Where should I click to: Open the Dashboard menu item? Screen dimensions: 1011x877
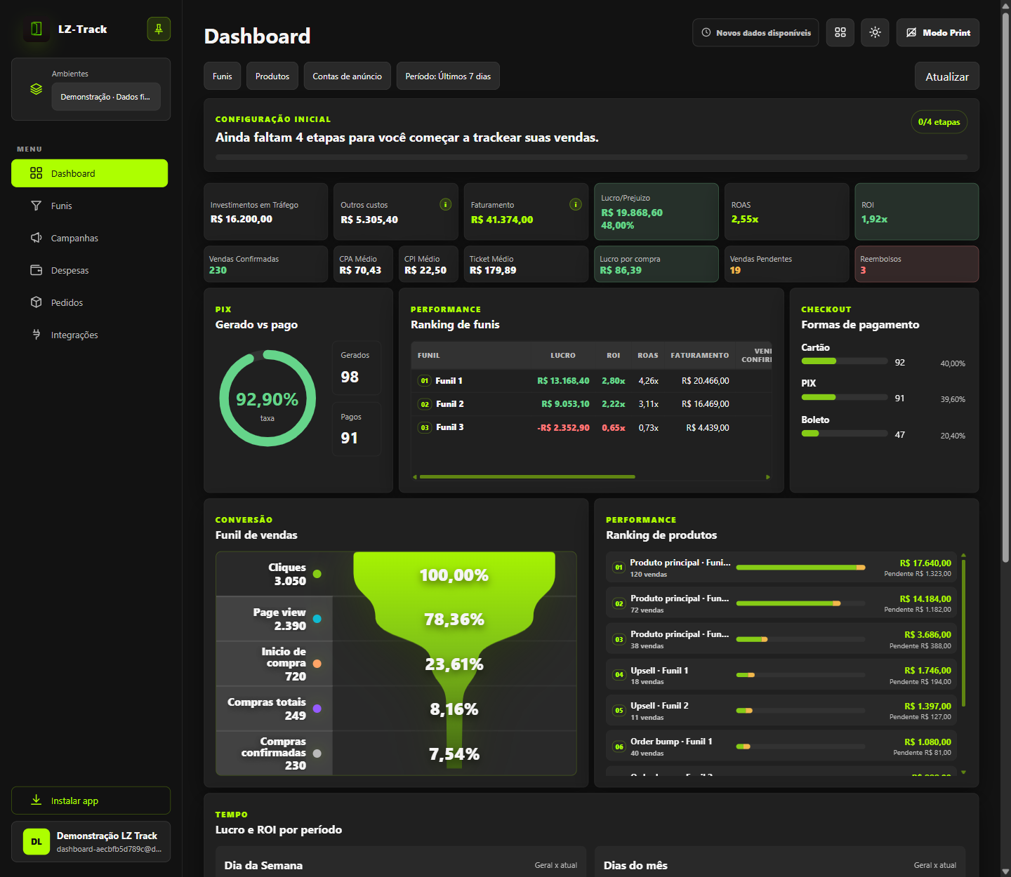click(x=89, y=173)
